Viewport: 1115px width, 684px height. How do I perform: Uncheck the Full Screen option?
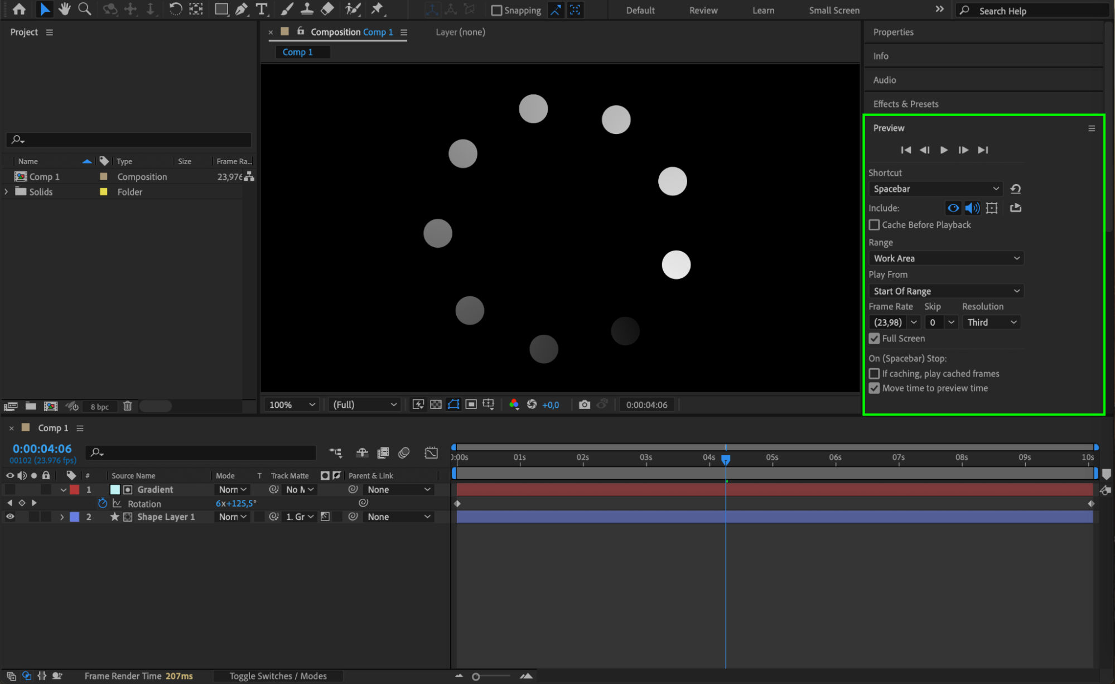[x=874, y=339]
